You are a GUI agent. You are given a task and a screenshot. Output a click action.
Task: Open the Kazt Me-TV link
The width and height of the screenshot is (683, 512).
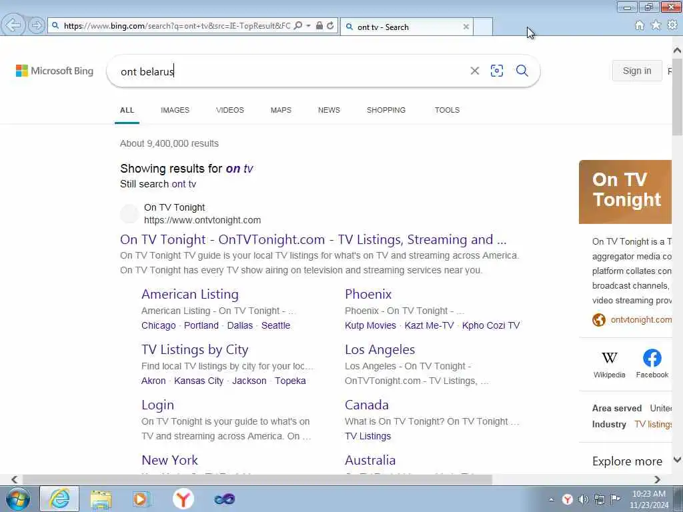point(429,325)
